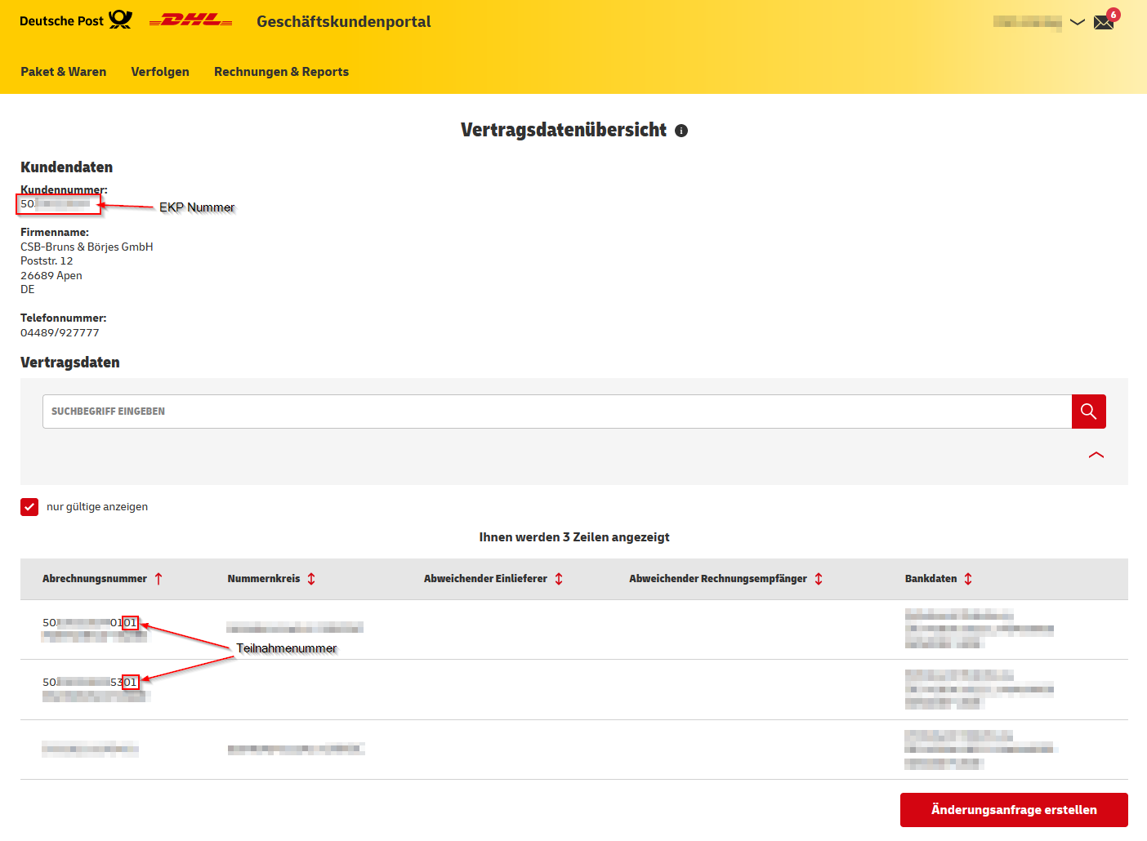Image resolution: width=1147 pixels, height=841 pixels.
Task: Sort by Abrechnungsnummer arrow icon
Action: click(158, 579)
